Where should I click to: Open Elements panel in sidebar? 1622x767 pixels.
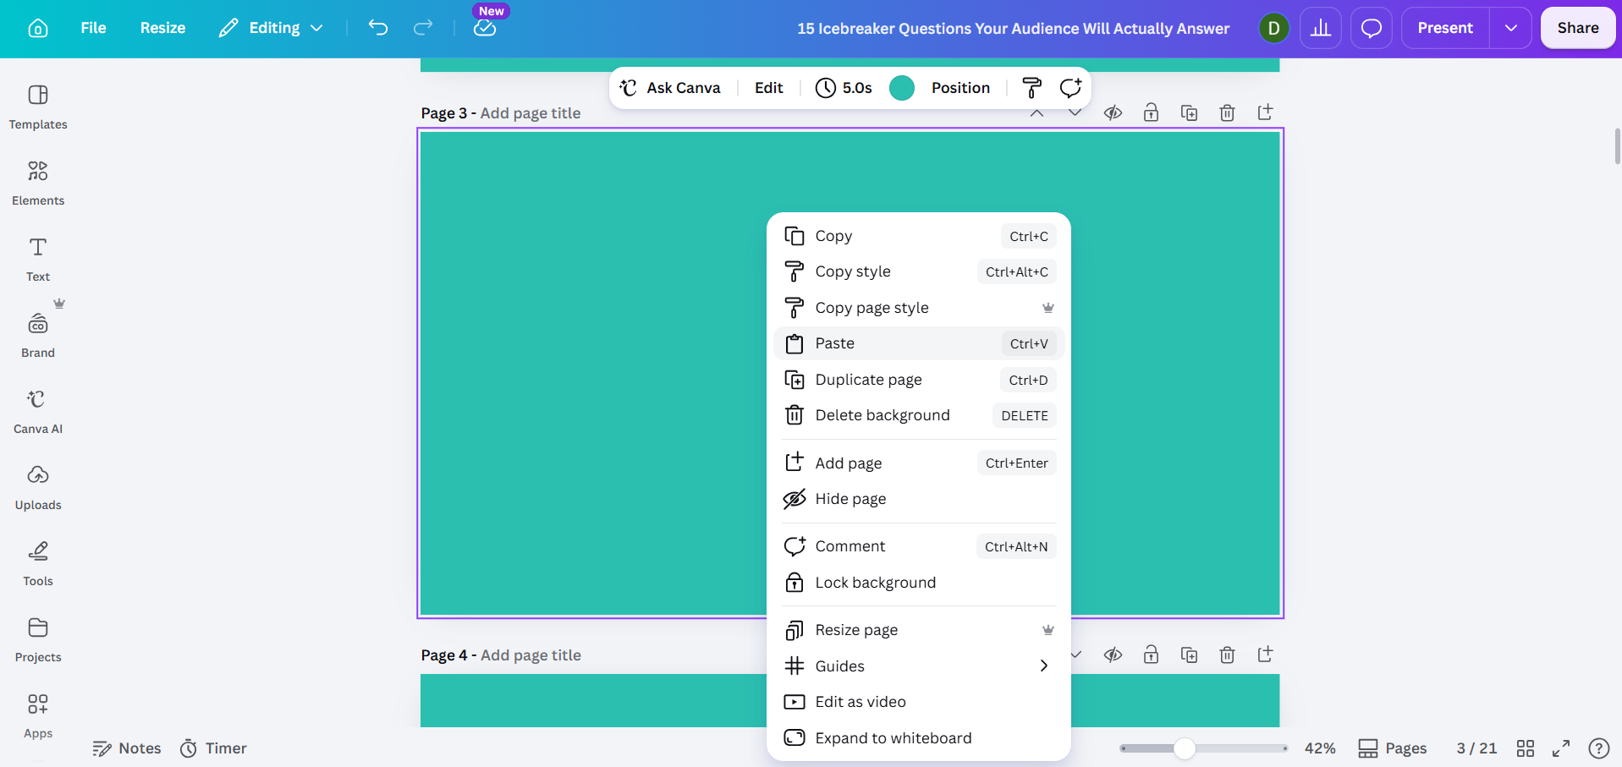pyautogui.click(x=38, y=184)
